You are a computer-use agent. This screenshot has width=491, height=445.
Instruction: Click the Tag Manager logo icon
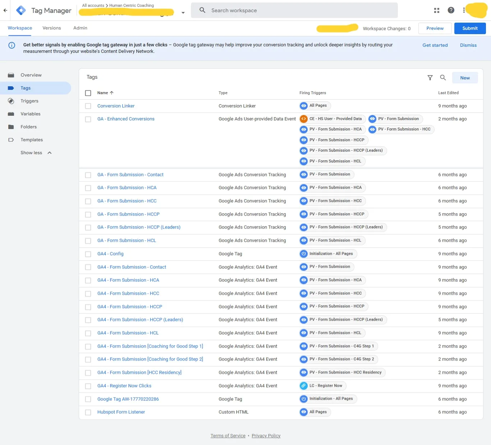21,10
